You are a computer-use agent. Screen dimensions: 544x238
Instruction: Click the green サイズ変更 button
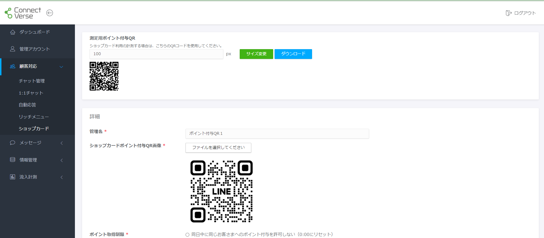tap(256, 54)
